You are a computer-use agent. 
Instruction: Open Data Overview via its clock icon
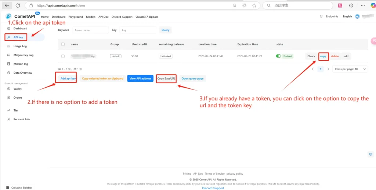pos(9,73)
